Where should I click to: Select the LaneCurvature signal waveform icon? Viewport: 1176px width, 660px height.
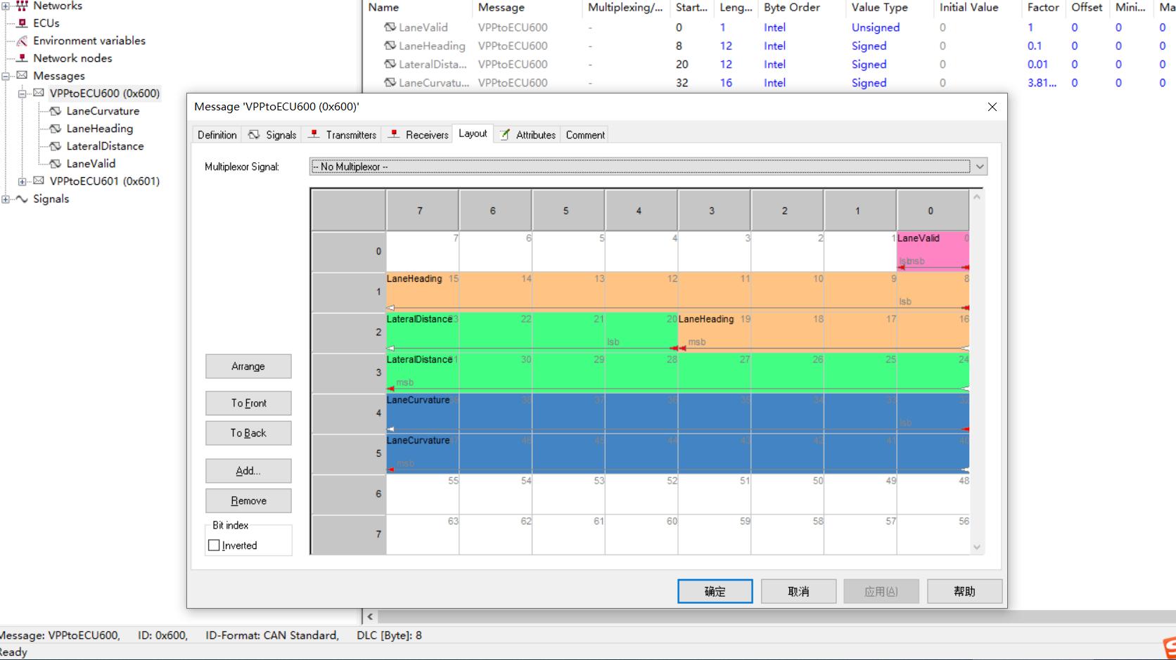pos(54,110)
